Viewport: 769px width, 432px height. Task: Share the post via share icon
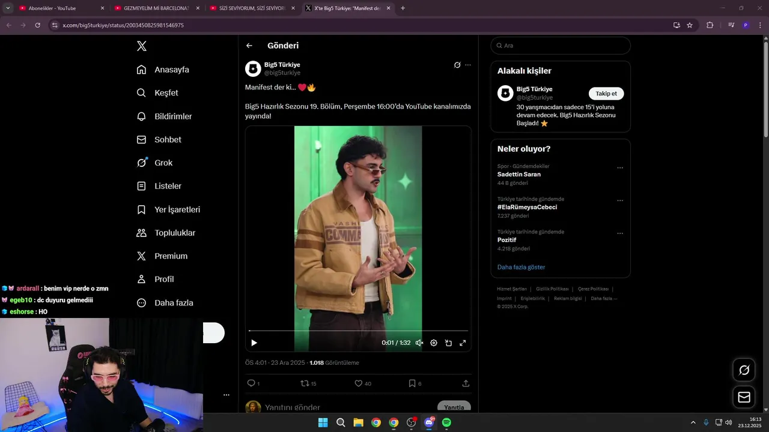[466, 383]
